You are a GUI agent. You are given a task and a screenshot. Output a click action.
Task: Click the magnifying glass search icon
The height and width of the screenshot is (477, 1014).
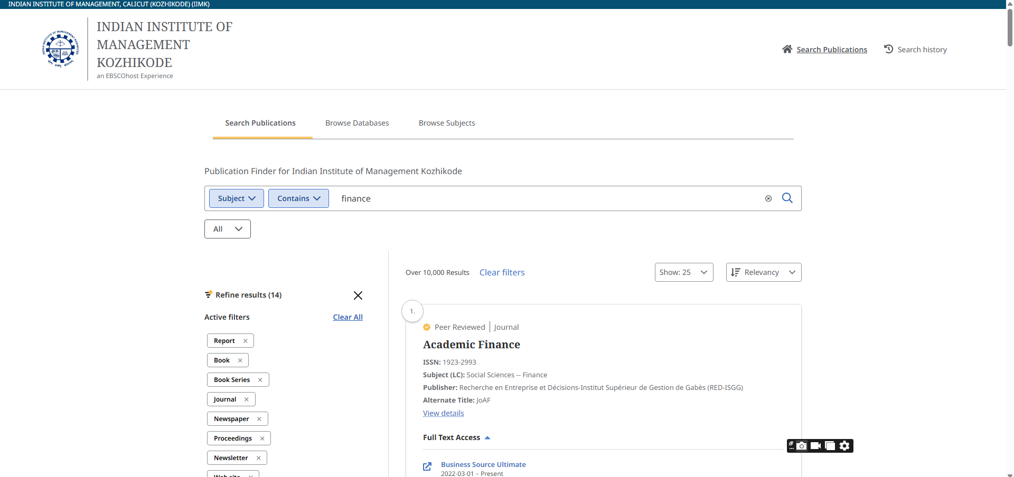[787, 198]
